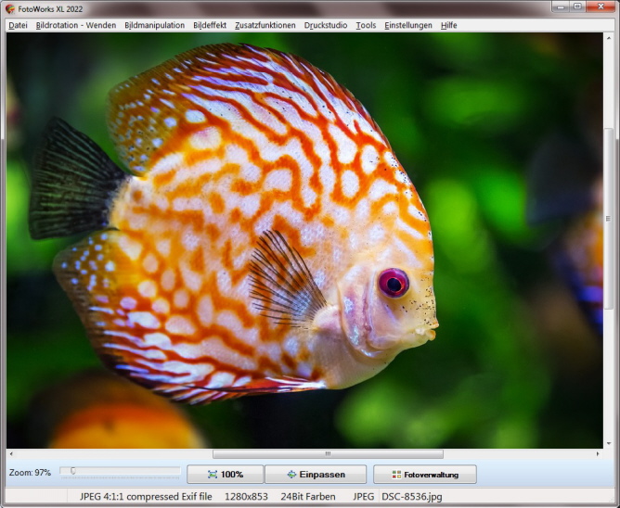
Task: Maximize the FotoWorks XL window
Action: pyautogui.click(x=577, y=7)
